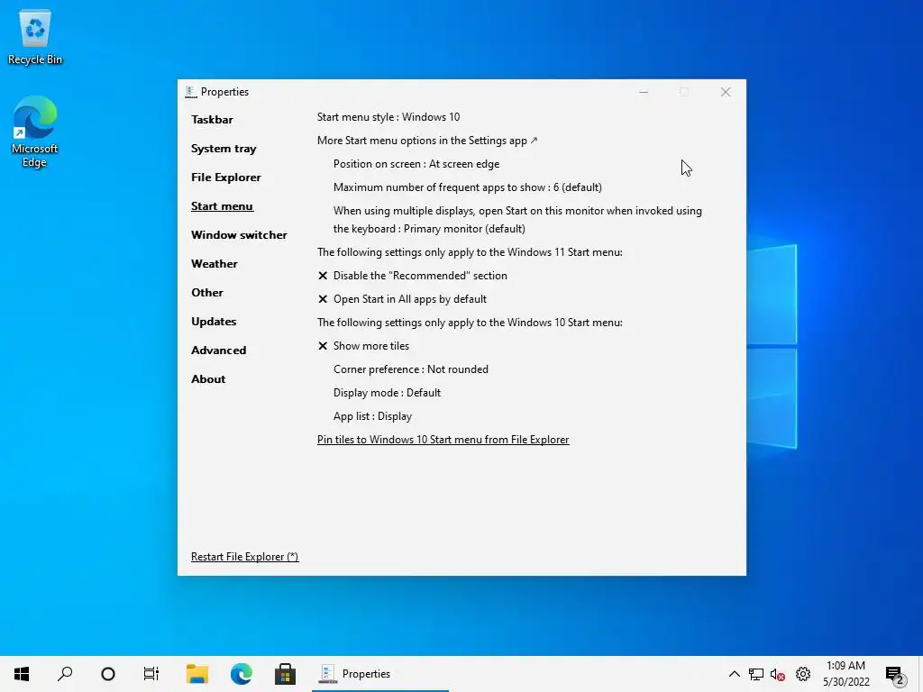This screenshot has width=923, height=692.
Task: Open the Windows Start button
Action: [x=22, y=674]
